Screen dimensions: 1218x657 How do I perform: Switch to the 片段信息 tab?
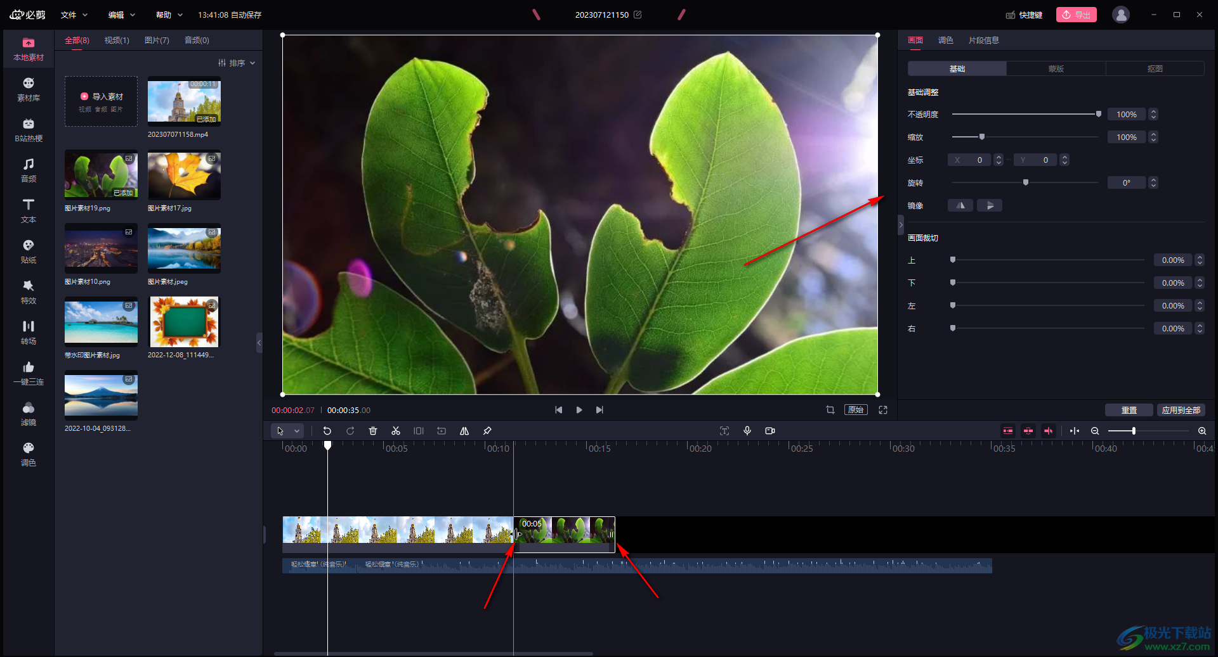(x=984, y=40)
